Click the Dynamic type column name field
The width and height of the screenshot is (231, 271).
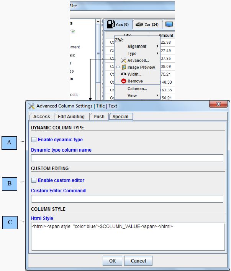coord(127,158)
